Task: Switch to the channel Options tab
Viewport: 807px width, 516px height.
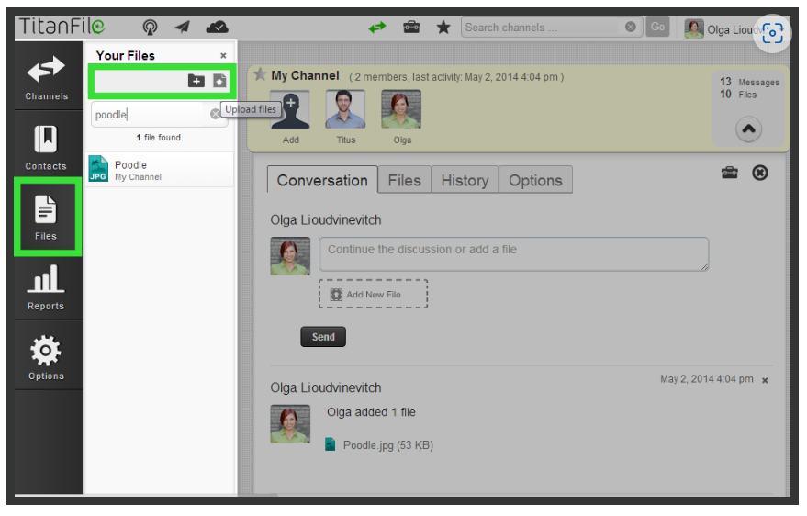Action: click(535, 180)
